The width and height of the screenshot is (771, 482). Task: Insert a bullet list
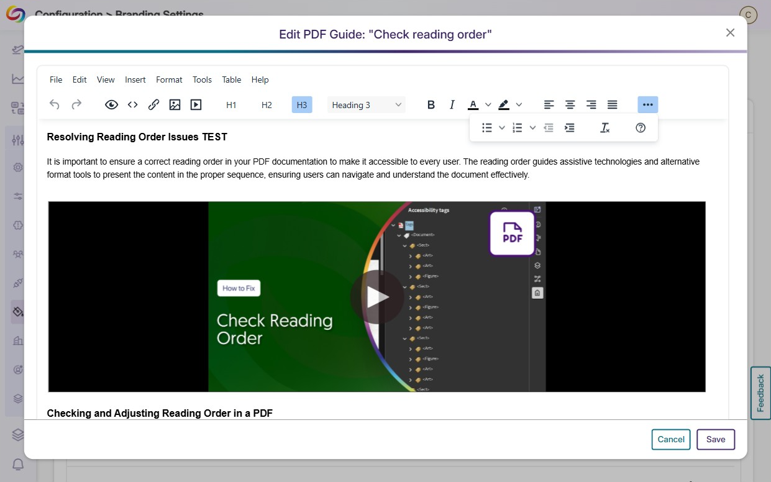pos(487,128)
